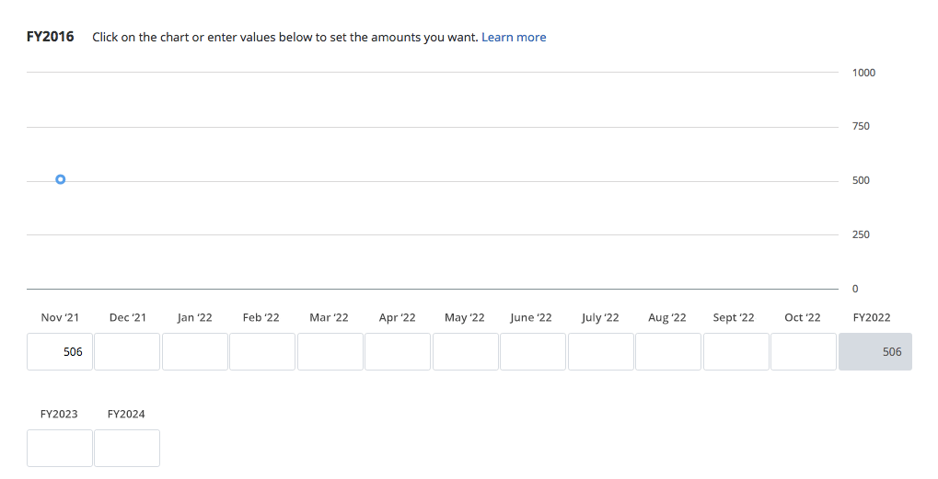The height and width of the screenshot is (479, 938).
Task: Focus the May '22 input field
Action: (466, 352)
